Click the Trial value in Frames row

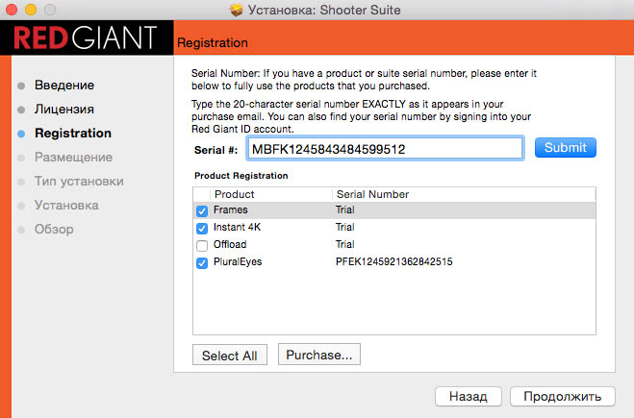tap(344, 209)
